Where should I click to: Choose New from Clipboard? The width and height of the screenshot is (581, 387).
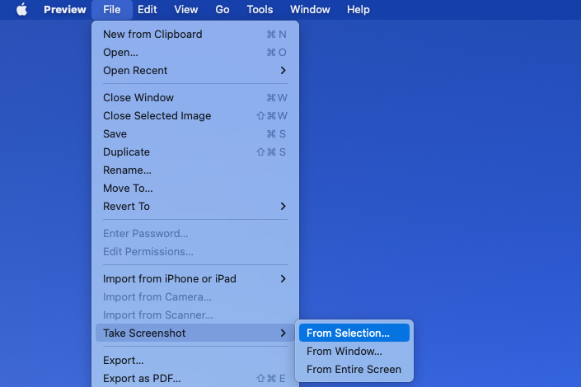(x=152, y=35)
